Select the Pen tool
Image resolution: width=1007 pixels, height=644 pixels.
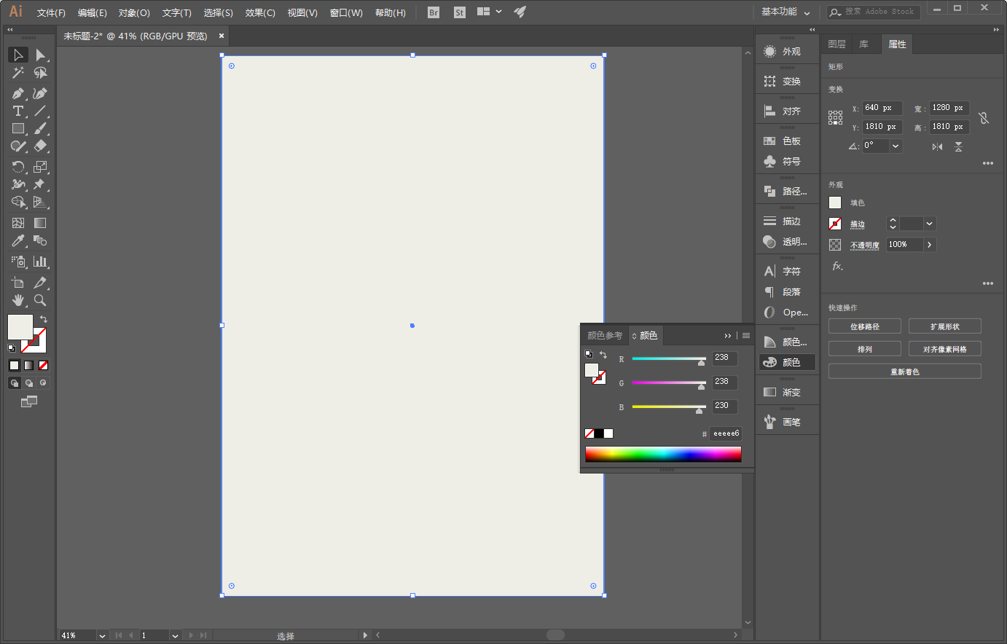(x=18, y=93)
